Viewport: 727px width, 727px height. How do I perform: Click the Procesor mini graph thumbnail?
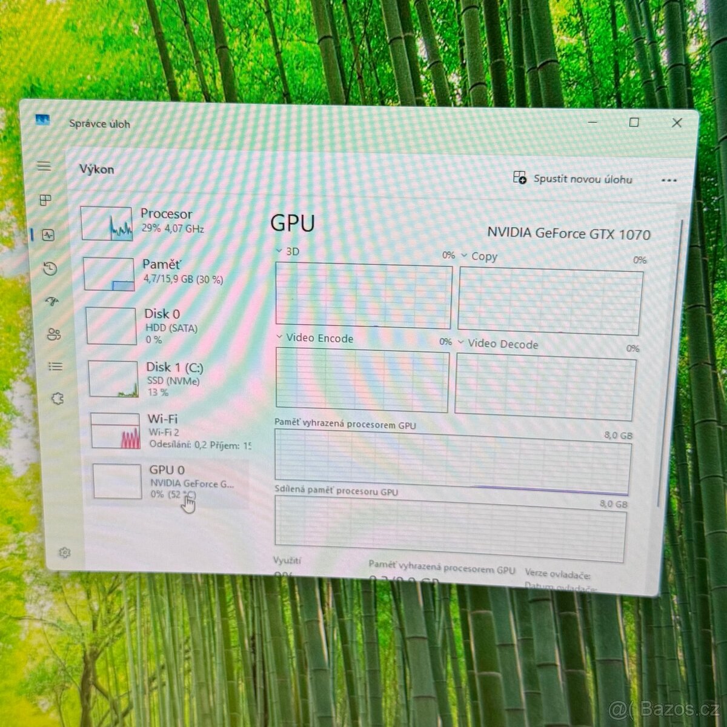tap(107, 224)
